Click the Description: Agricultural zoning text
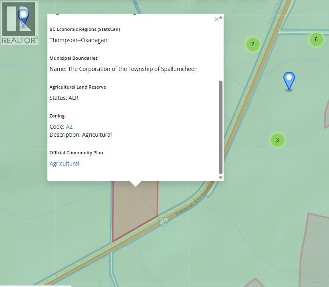This screenshot has width=329, height=287. 81,135
